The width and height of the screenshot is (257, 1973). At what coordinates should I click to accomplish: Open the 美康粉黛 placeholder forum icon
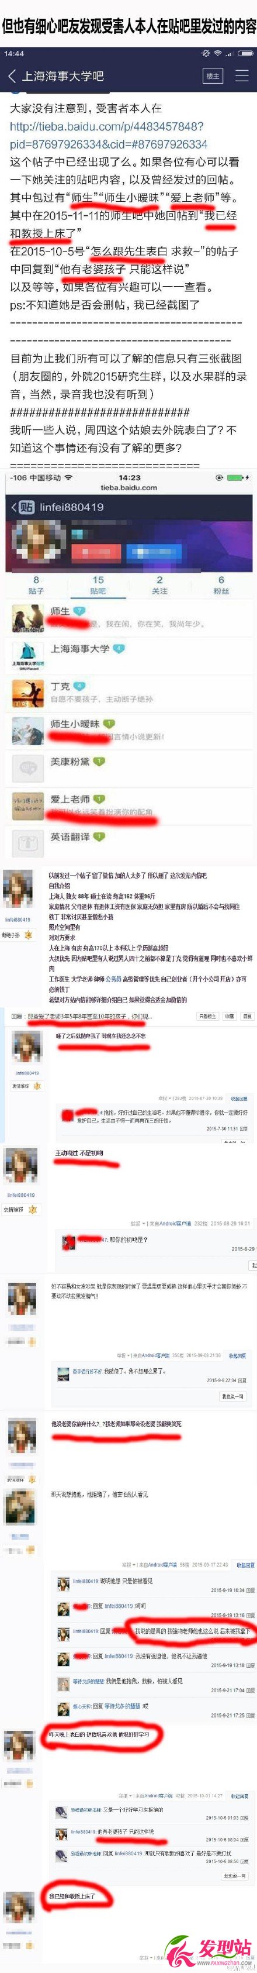click(27, 767)
